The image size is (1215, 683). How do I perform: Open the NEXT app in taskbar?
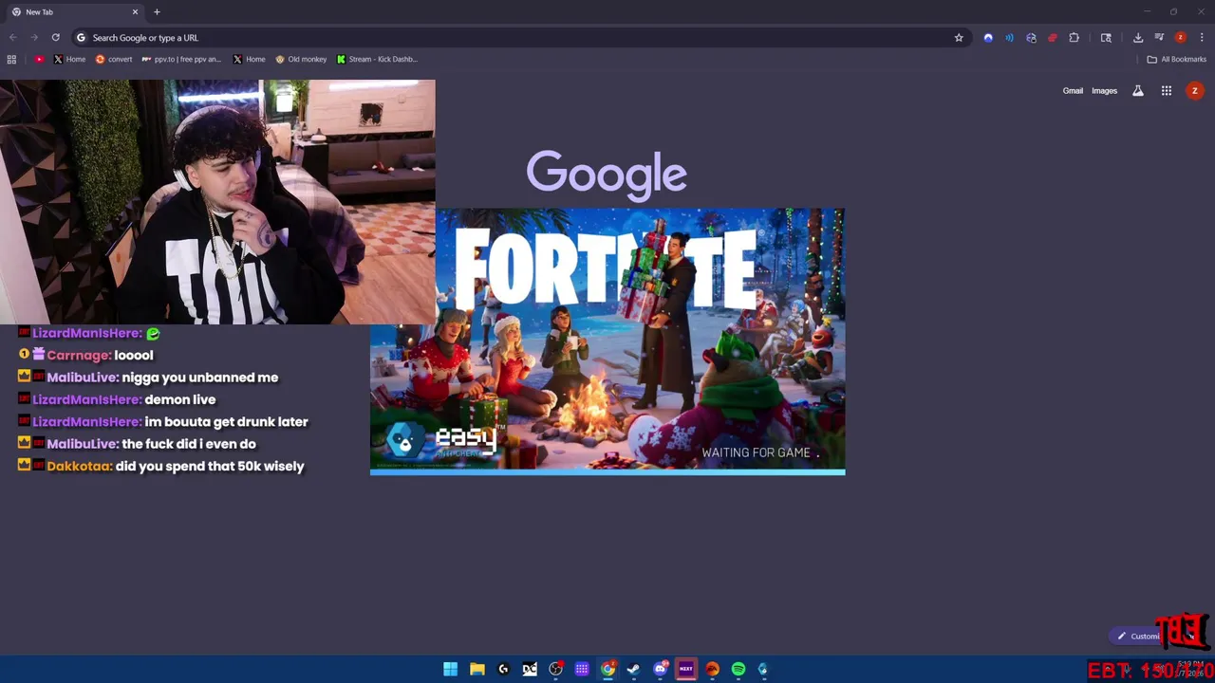coord(686,669)
